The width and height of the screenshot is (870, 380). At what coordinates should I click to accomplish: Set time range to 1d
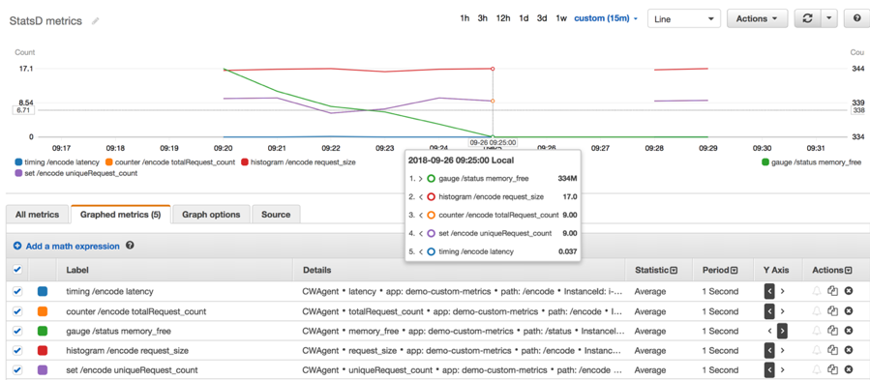[524, 18]
